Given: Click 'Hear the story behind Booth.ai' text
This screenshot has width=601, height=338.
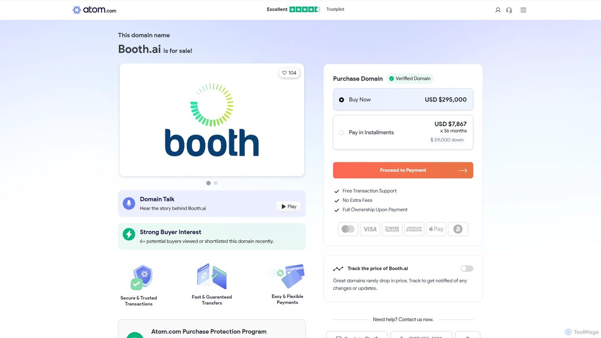Looking at the screenshot, I should [173, 208].
